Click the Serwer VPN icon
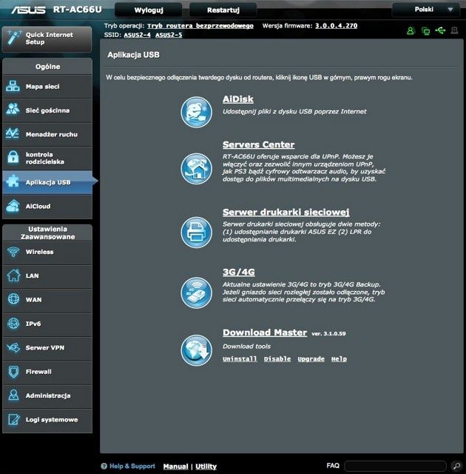 [13, 347]
